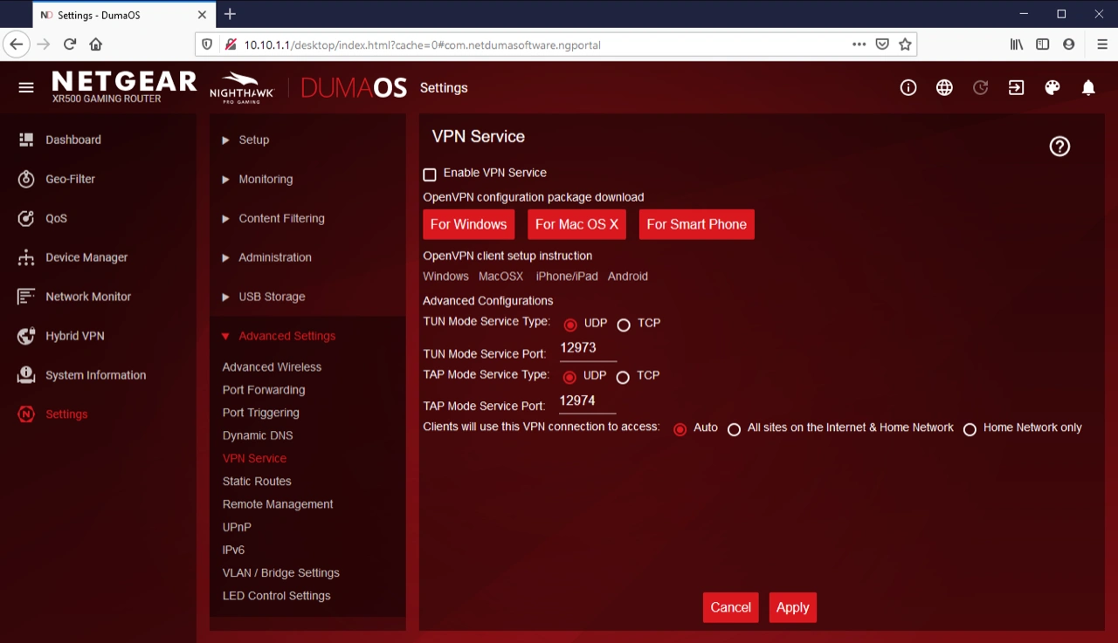Click the browser home icon
This screenshot has width=1118, height=643.
(96, 44)
